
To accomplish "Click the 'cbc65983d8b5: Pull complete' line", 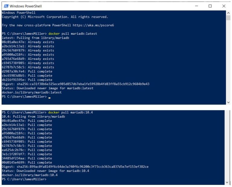I will 27,76.
